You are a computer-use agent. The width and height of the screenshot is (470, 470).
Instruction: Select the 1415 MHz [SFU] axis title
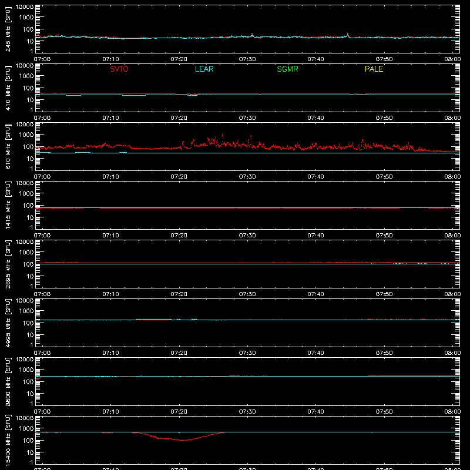tap(8, 205)
